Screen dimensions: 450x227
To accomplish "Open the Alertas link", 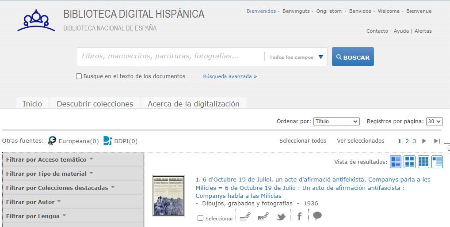I will point(423,31).
